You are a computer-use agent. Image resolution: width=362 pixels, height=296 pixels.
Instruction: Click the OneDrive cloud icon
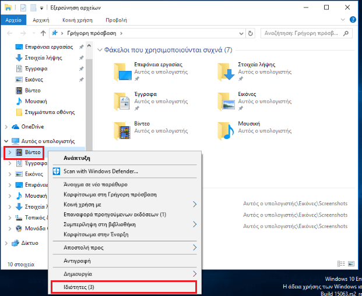pos(16,127)
